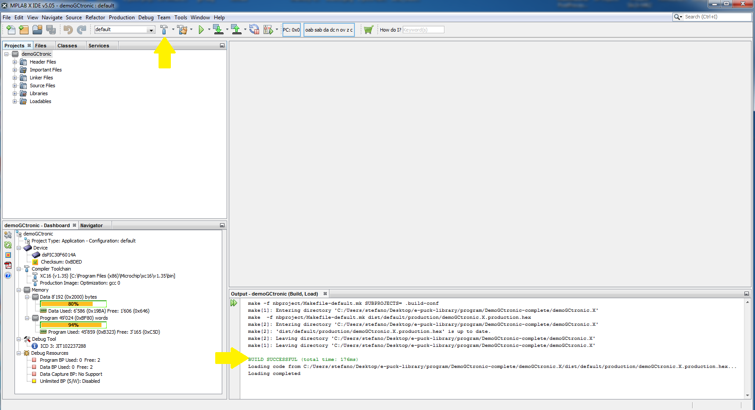The width and height of the screenshot is (755, 410).
Task: Click Make and Program Device down-arrow icon
Action: (x=218, y=30)
